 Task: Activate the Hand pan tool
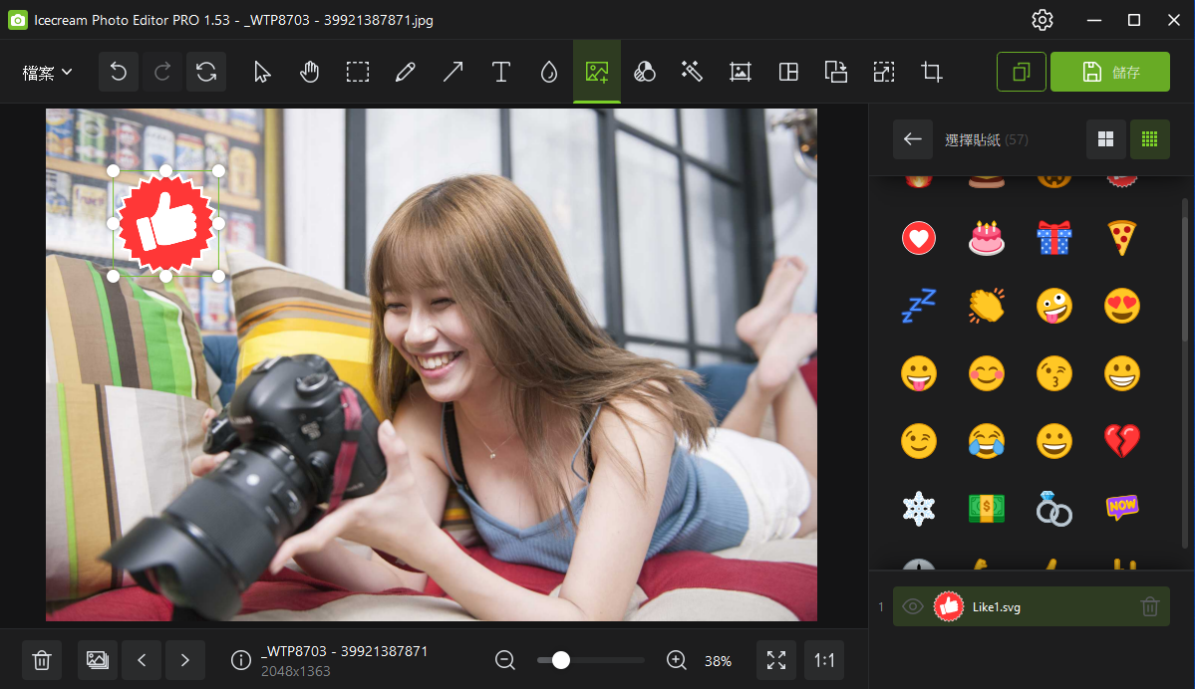(x=310, y=72)
